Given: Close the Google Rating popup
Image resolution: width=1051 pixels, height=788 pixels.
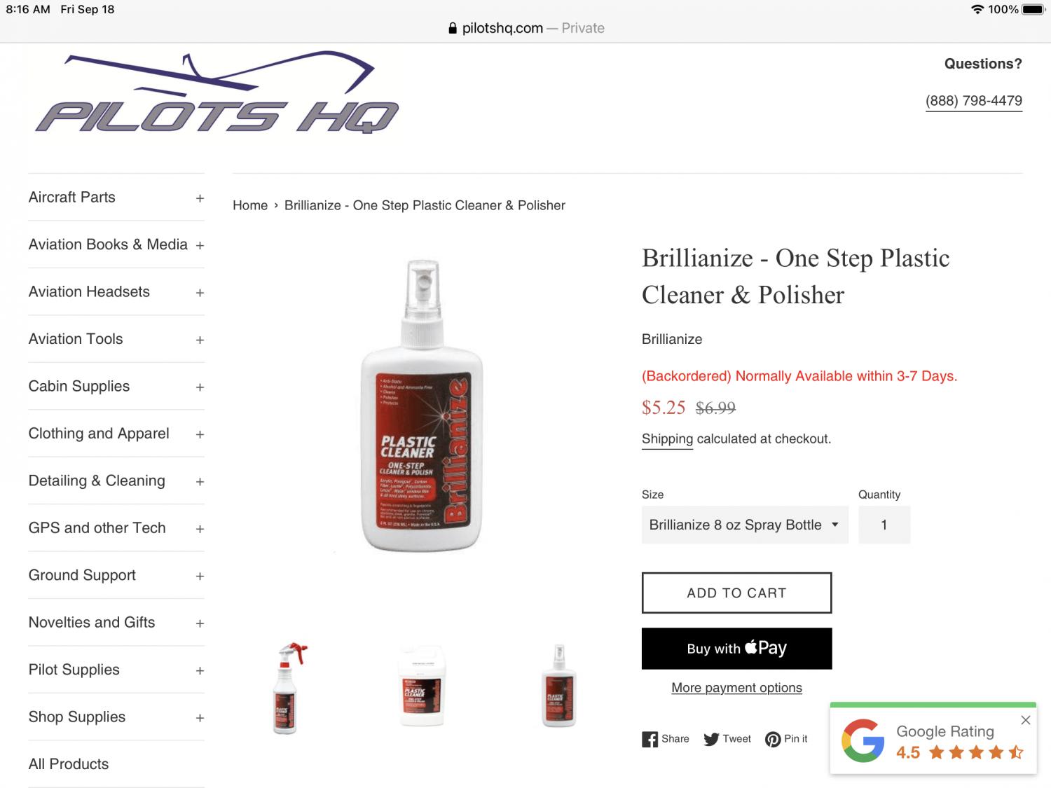Looking at the screenshot, I should (x=1025, y=720).
